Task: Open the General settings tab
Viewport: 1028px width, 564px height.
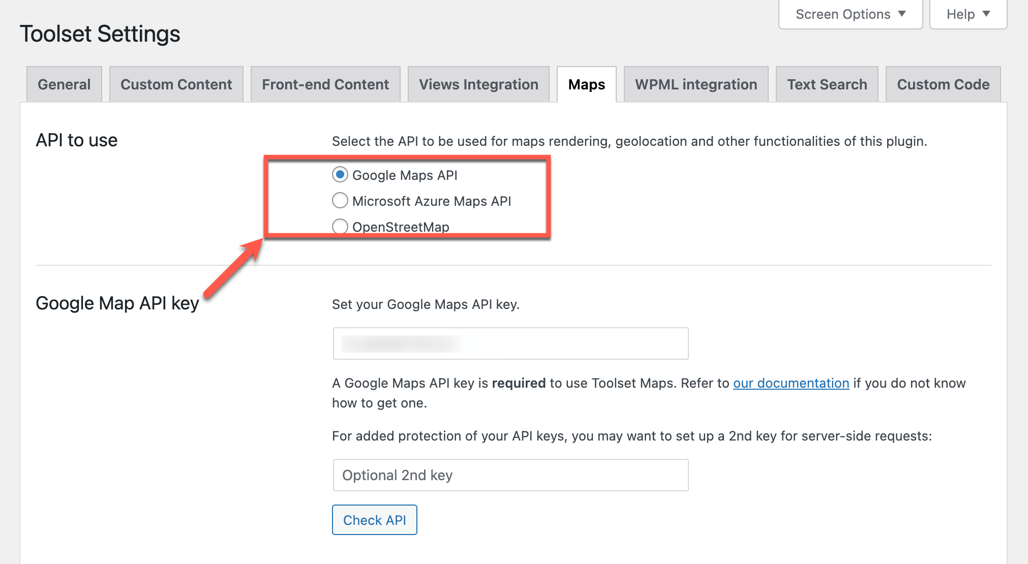Action: pos(64,84)
